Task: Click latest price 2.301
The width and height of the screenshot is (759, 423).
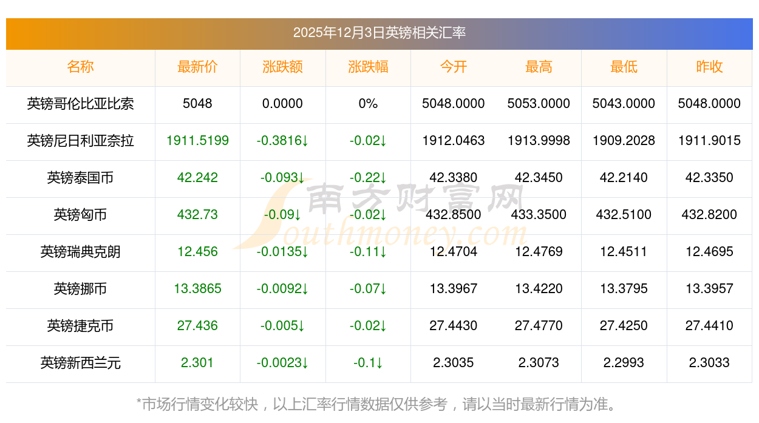Action: point(197,363)
